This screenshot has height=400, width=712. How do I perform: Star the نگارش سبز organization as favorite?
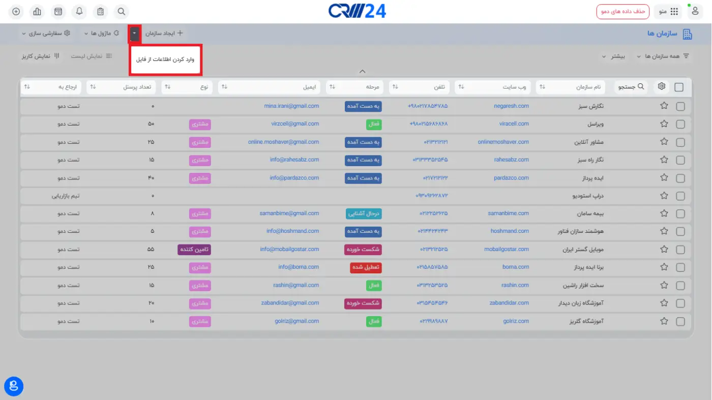click(664, 106)
